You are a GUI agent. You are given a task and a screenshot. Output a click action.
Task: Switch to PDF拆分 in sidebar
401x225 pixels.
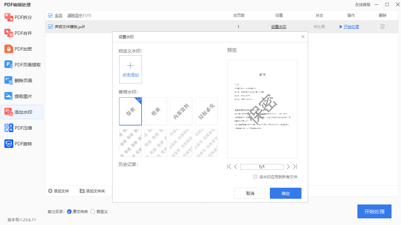[22, 17]
